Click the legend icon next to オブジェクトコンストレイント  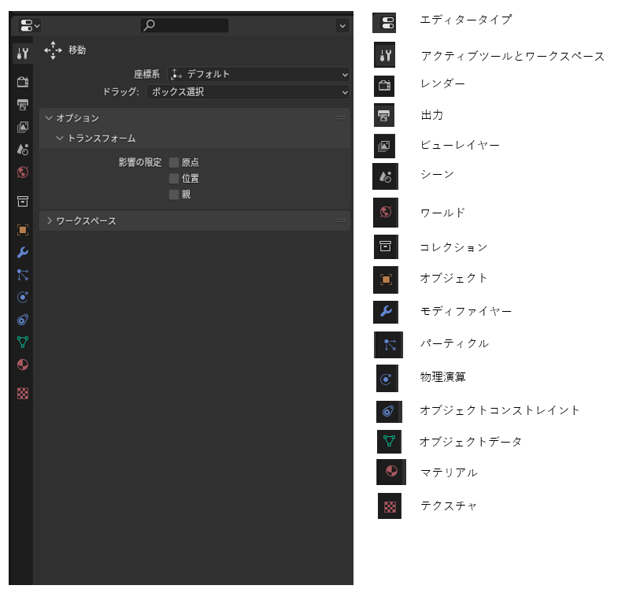click(x=389, y=412)
